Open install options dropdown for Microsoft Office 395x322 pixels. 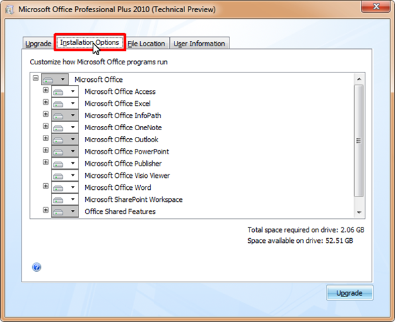pos(55,79)
